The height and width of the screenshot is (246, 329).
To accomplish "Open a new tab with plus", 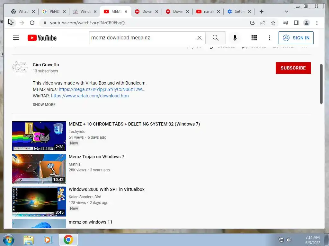I will (262, 12).
